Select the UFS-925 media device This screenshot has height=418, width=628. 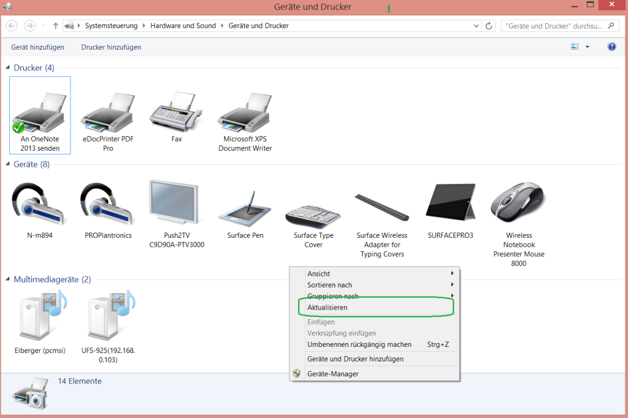tap(108, 326)
